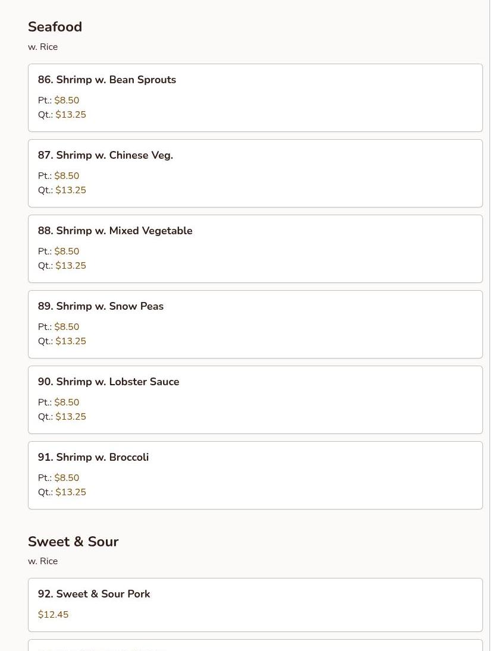Viewport: 502px width, 651px height.
Task: Click Pt. price under Shrimp w. Chinese Veg.
Action: point(58,175)
